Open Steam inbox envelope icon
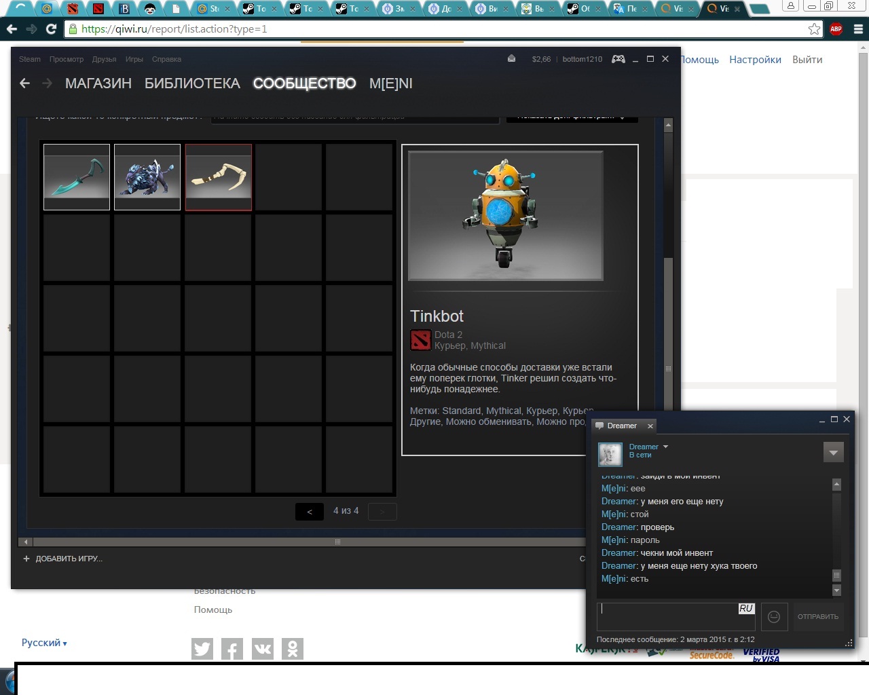 (511, 59)
